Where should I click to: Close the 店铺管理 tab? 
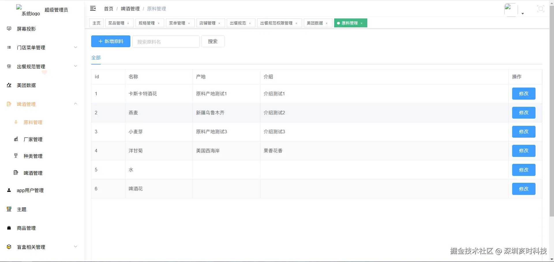click(x=219, y=23)
